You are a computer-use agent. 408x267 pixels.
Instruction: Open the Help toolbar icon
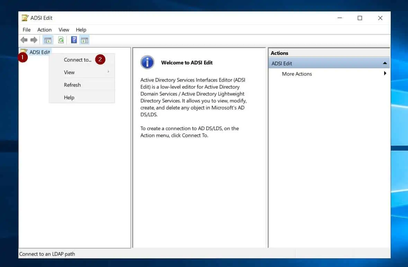(74, 40)
